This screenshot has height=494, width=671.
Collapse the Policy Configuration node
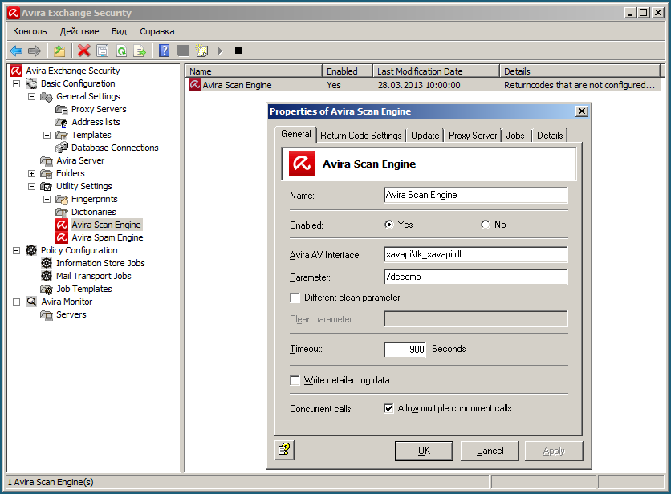(16, 251)
